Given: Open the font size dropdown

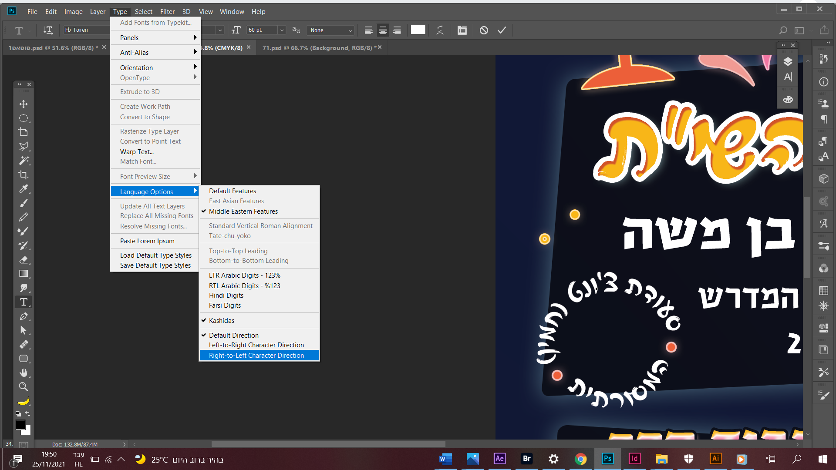Looking at the screenshot, I should coord(282,30).
